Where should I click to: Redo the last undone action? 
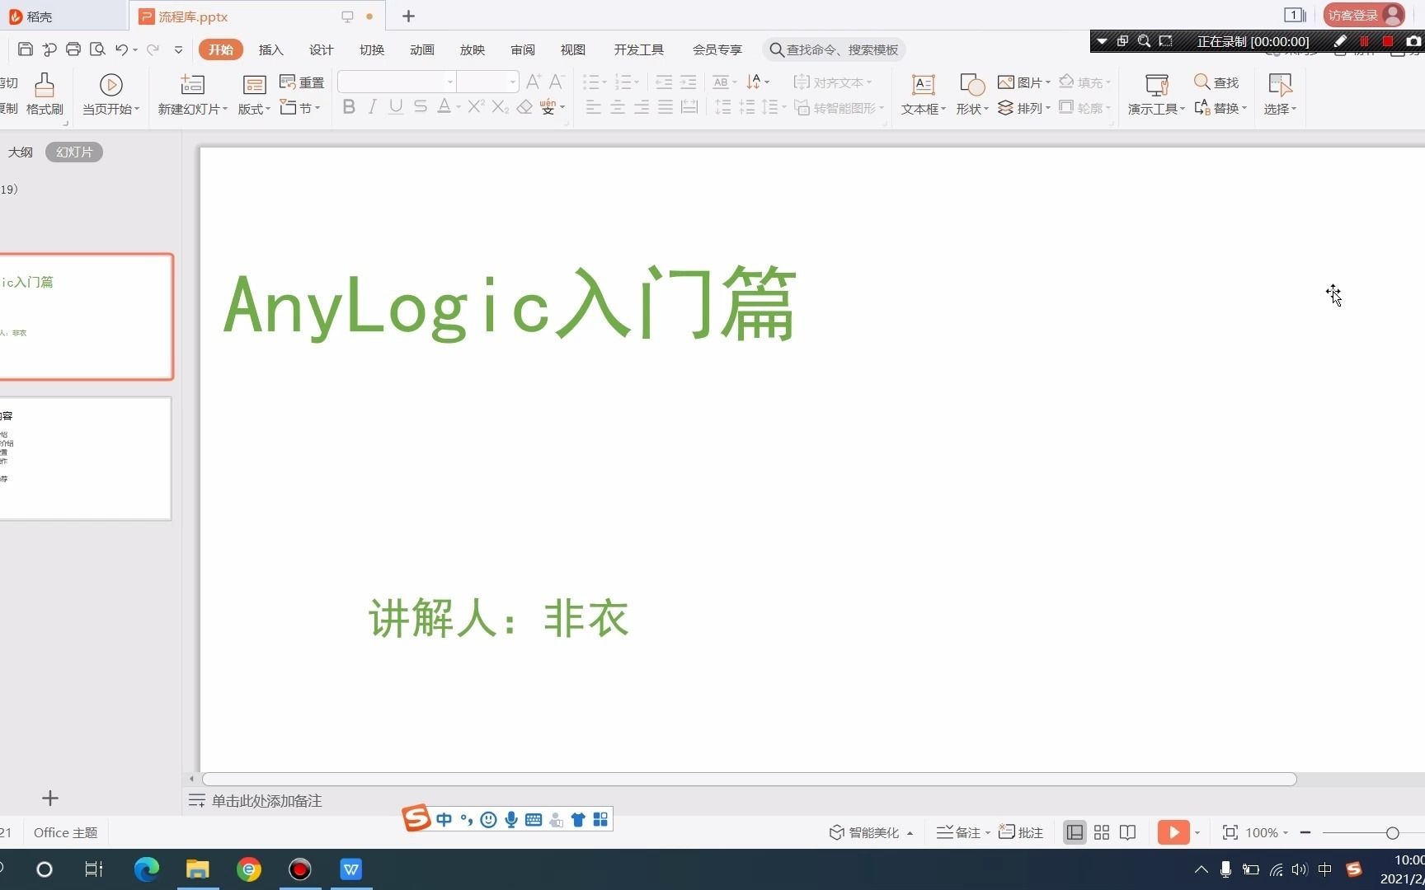(153, 49)
